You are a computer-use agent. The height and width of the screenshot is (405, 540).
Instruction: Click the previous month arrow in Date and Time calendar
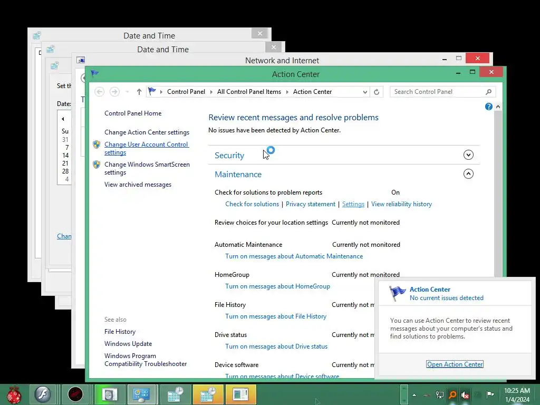63,119
